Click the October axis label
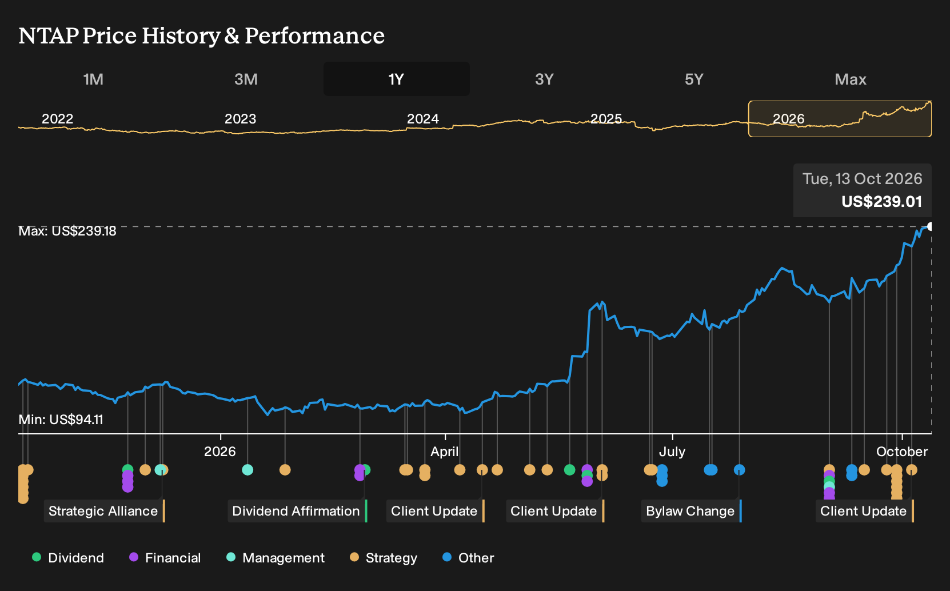This screenshot has width=950, height=591. (x=902, y=452)
